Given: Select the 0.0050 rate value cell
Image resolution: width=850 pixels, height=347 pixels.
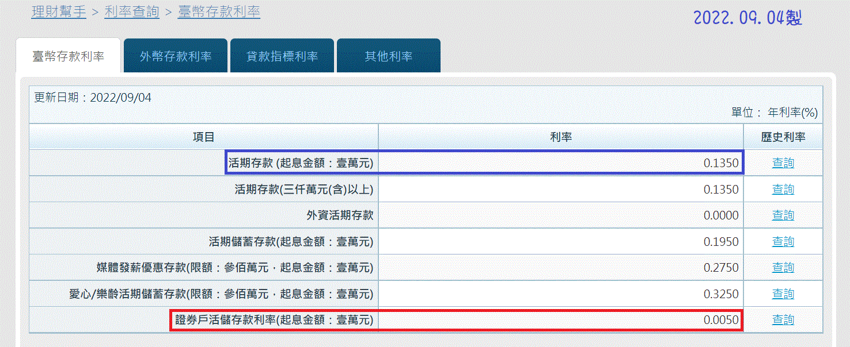Looking at the screenshot, I should 720,320.
